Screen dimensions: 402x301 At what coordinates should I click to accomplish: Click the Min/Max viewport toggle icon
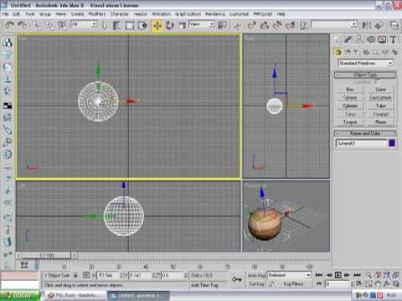point(396,284)
